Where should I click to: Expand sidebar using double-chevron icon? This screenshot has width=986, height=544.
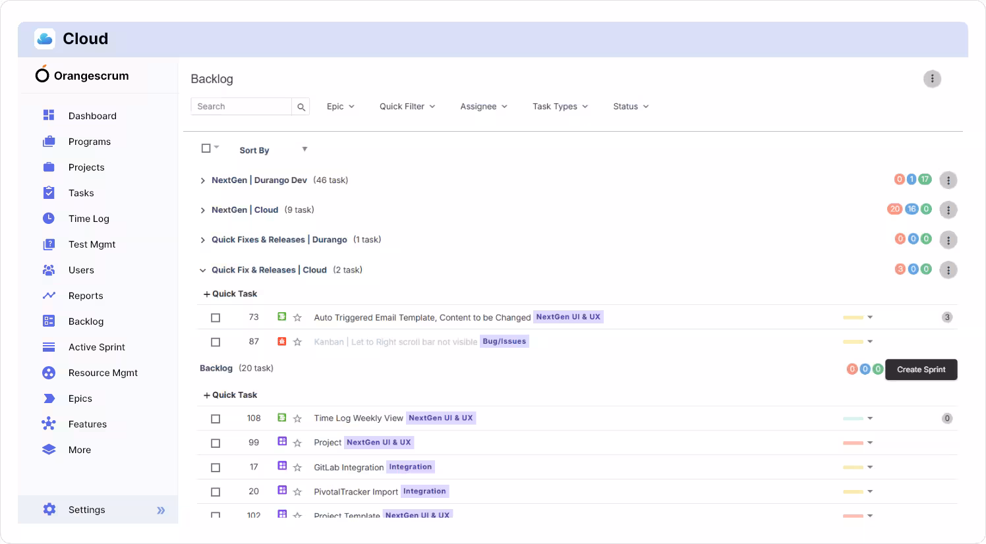pyautogui.click(x=161, y=510)
